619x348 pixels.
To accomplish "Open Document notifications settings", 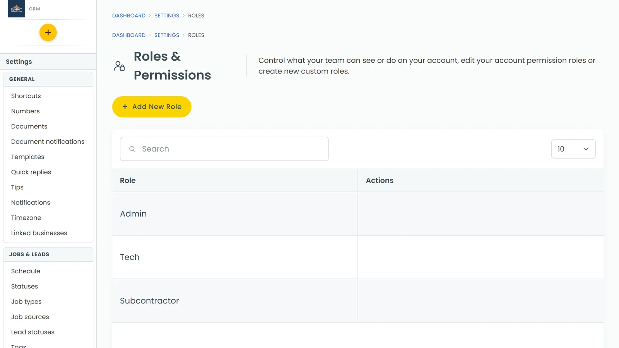I will 48,142.
